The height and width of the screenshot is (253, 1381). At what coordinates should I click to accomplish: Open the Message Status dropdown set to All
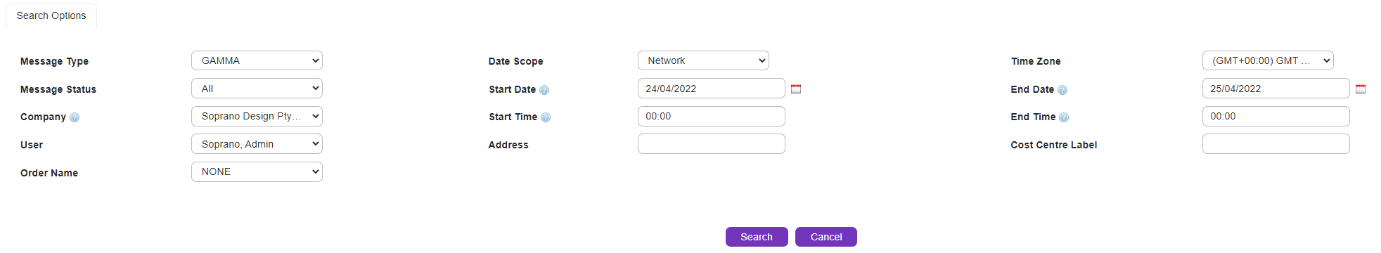pos(257,89)
